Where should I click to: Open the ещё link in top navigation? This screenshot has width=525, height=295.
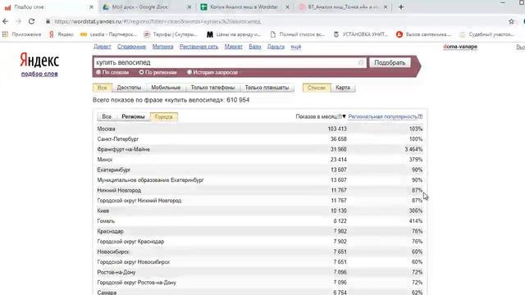click(296, 47)
